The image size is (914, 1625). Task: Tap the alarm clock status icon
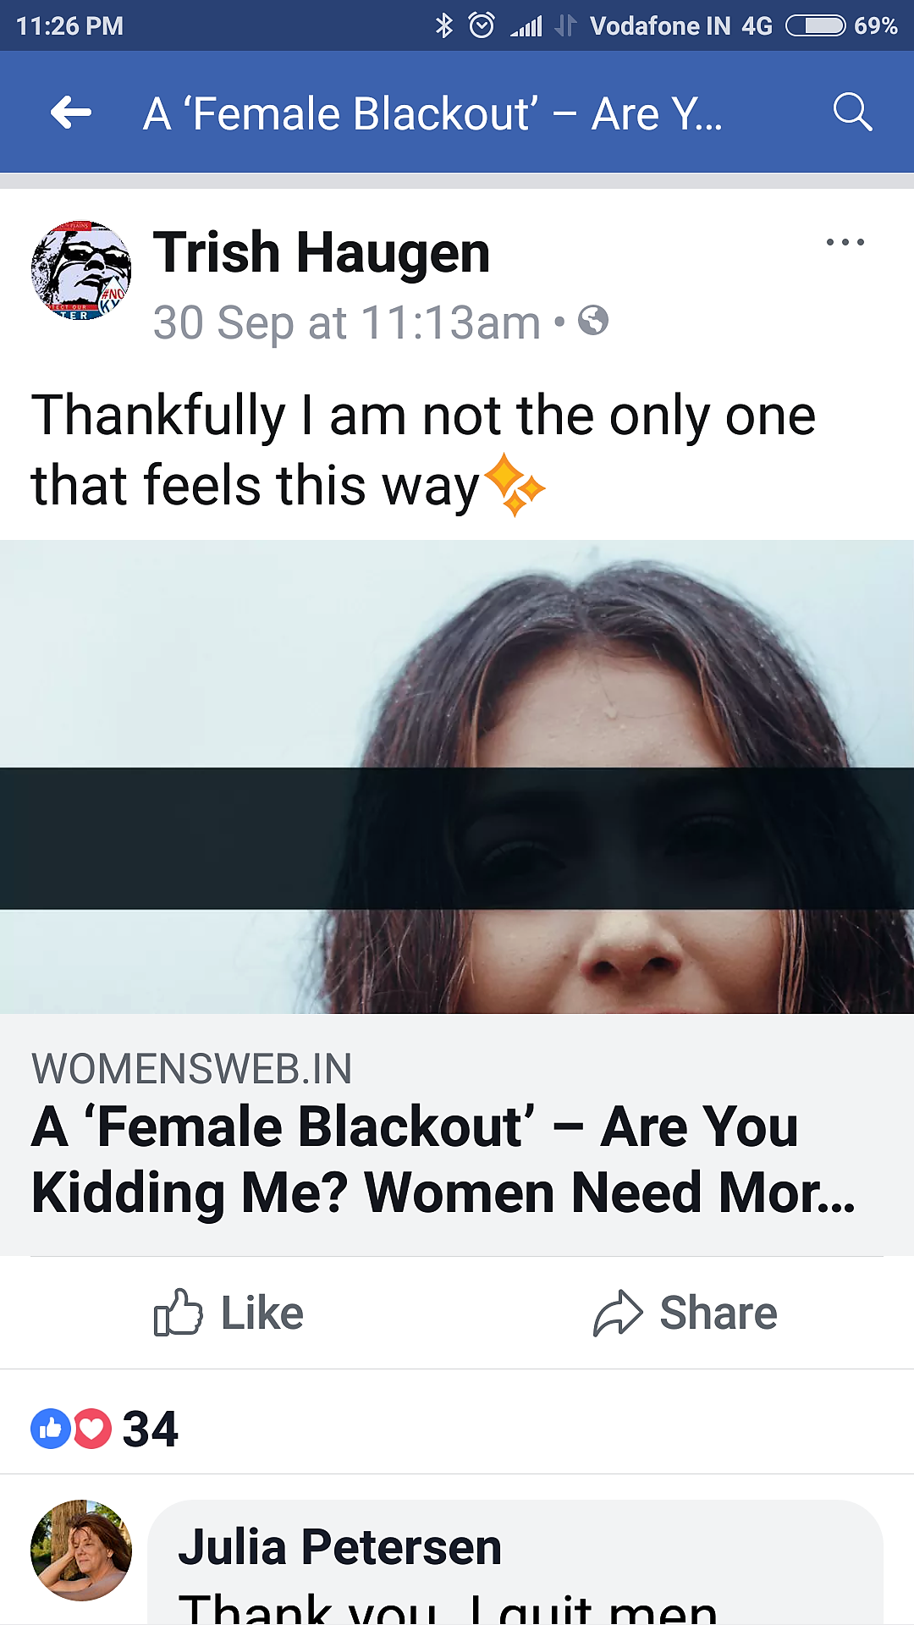tap(482, 26)
